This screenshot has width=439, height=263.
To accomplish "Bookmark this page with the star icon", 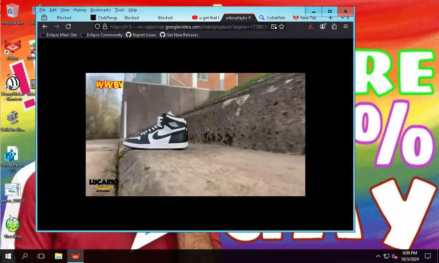I will pyautogui.click(x=282, y=26).
